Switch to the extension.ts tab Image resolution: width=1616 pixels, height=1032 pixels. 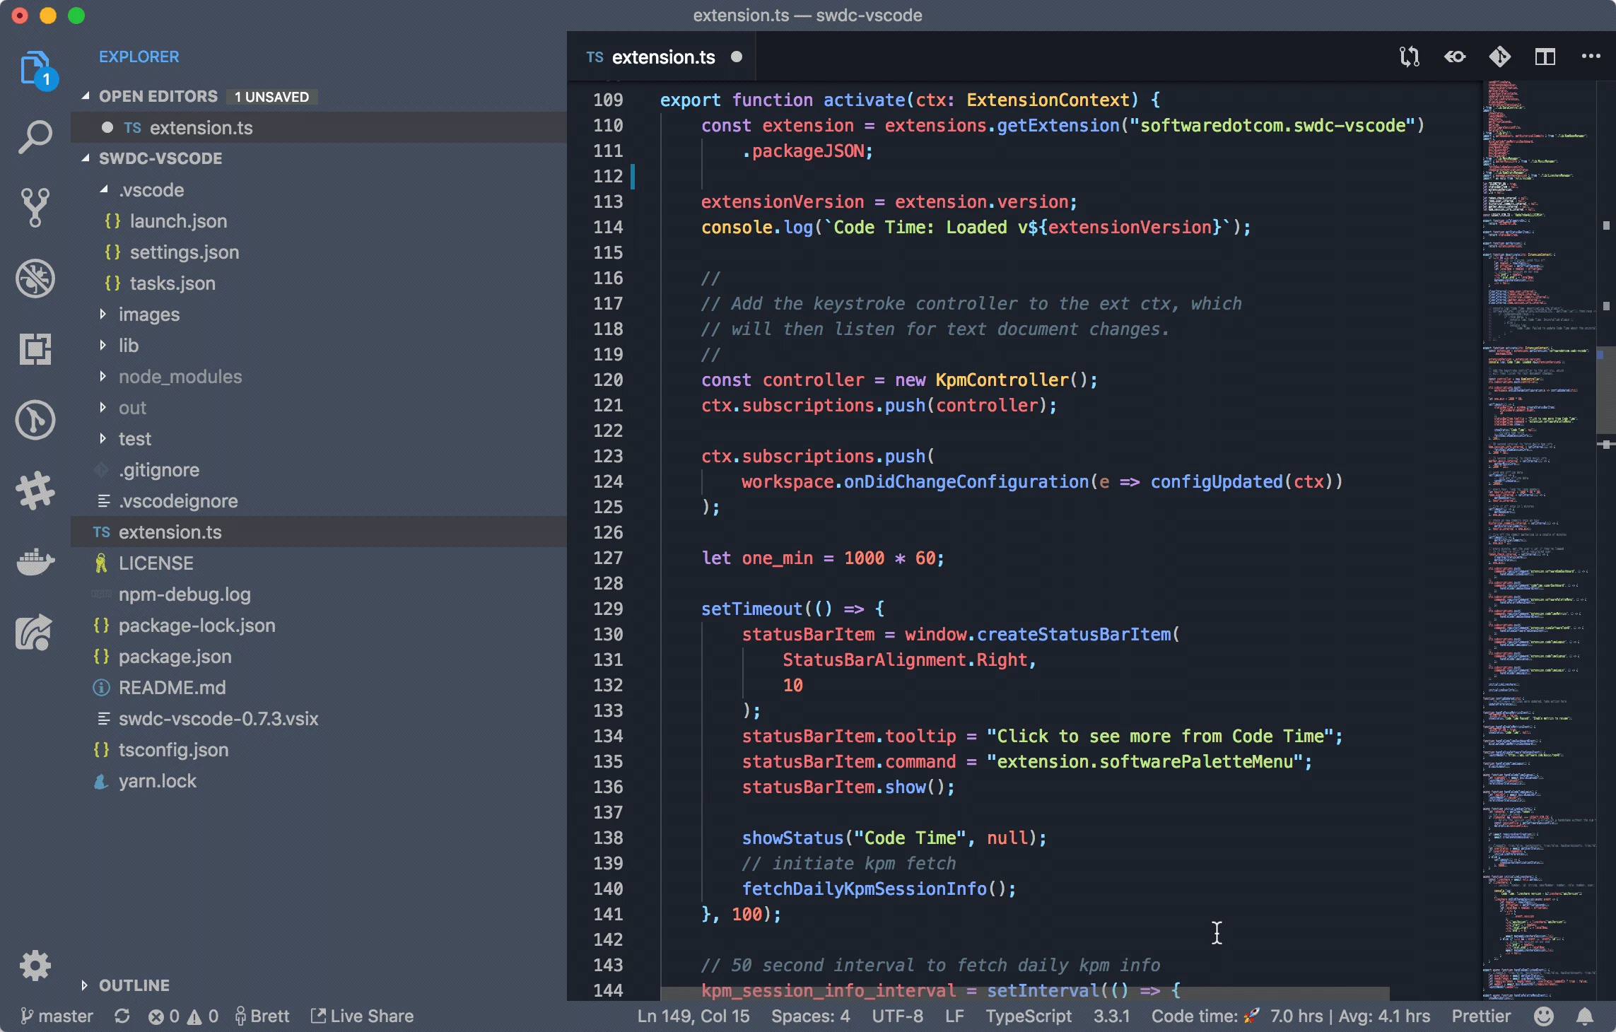click(663, 57)
